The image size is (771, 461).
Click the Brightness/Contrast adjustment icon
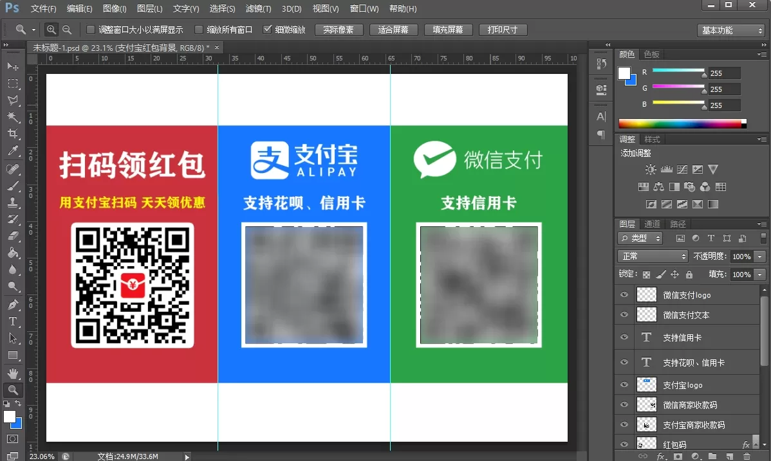651,170
